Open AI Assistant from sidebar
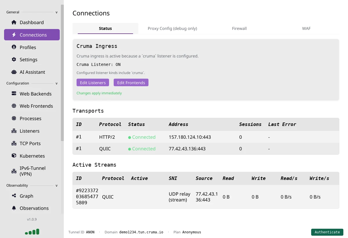 pos(32,72)
